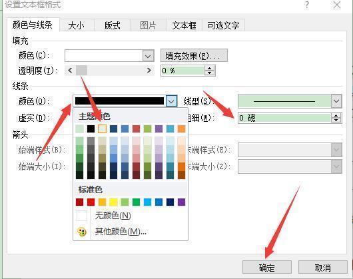Pick the olive green theme color swatch
353x279 pixels.
[147, 129]
